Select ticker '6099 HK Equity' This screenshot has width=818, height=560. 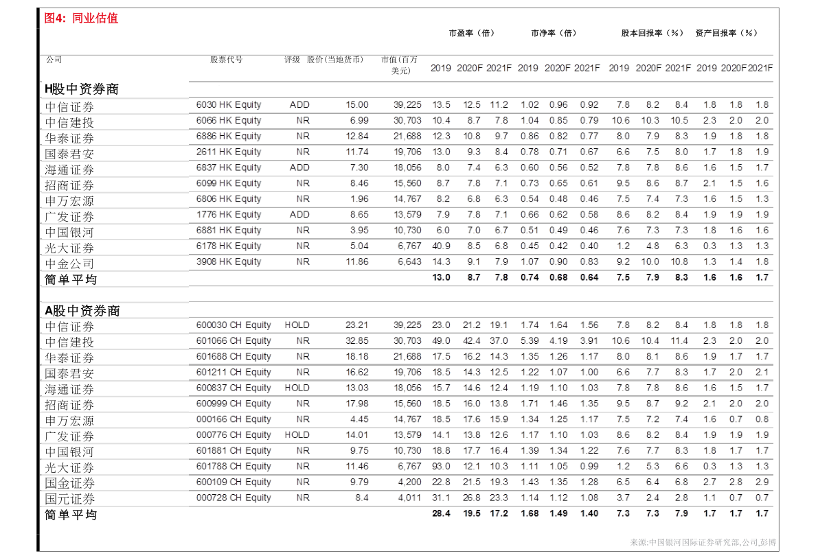point(229,183)
